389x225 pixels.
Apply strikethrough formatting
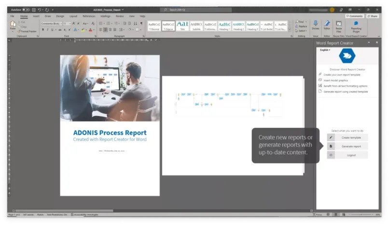pyautogui.click(x=59, y=30)
